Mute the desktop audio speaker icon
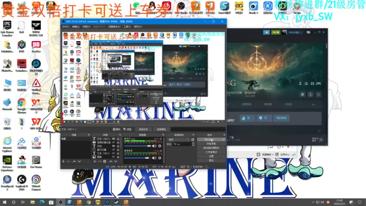 tap(154, 158)
